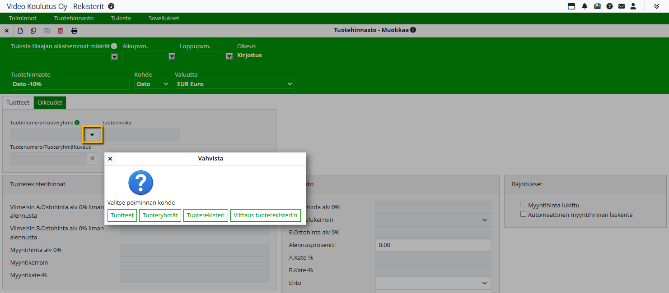Screen dimensions: 669x293
Task: Open the envelope messages icon
Action: click(622, 6)
